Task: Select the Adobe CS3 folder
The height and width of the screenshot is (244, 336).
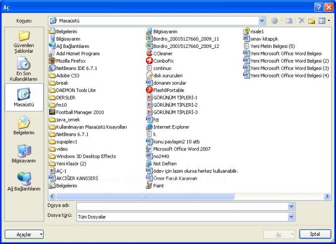Action: (x=64, y=76)
